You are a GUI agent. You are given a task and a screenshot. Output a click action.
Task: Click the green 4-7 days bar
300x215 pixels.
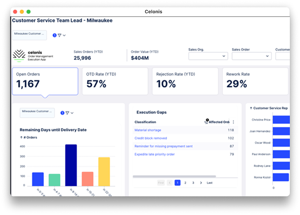[55, 180]
